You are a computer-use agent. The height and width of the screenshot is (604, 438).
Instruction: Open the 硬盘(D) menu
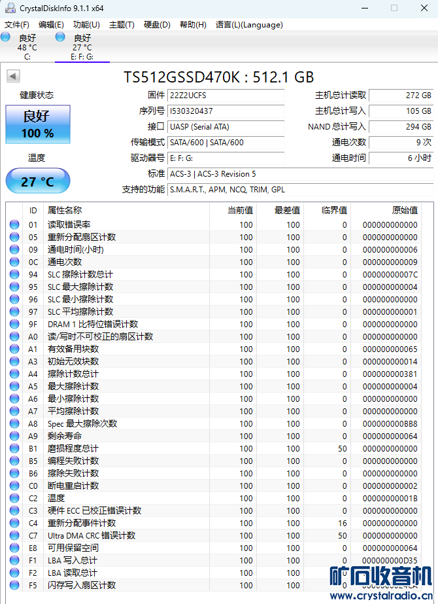[157, 25]
